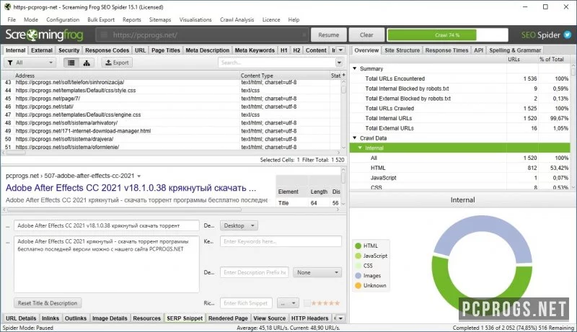577x332 pixels.
Task: Sort by the Address column header
Action: 127,76
